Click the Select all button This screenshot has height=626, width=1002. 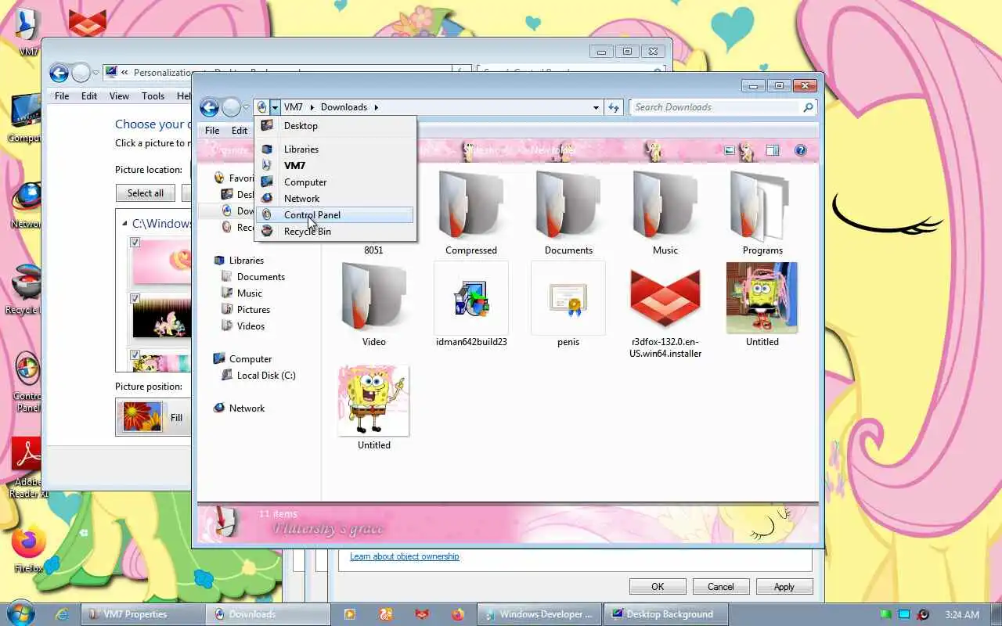146,193
